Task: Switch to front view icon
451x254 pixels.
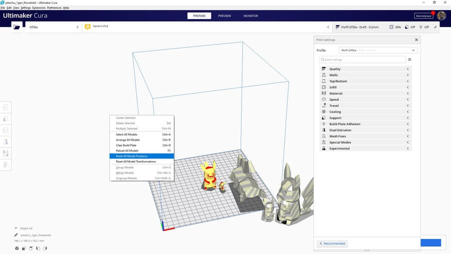Action: click(24, 248)
